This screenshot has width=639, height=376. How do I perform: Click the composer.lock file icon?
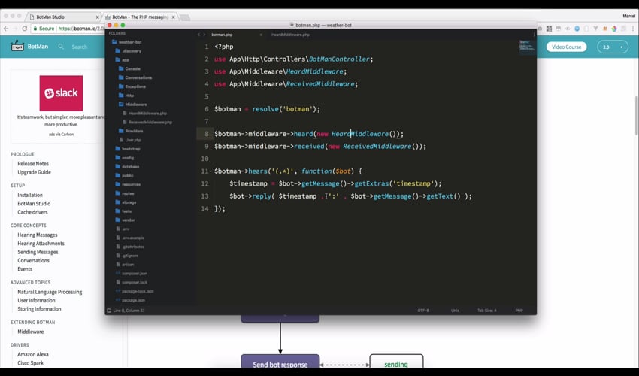coord(118,282)
